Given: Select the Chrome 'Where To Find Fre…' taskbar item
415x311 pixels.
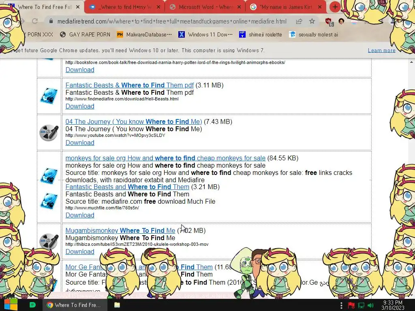Looking at the screenshot, I should click(x=75, y=305).
